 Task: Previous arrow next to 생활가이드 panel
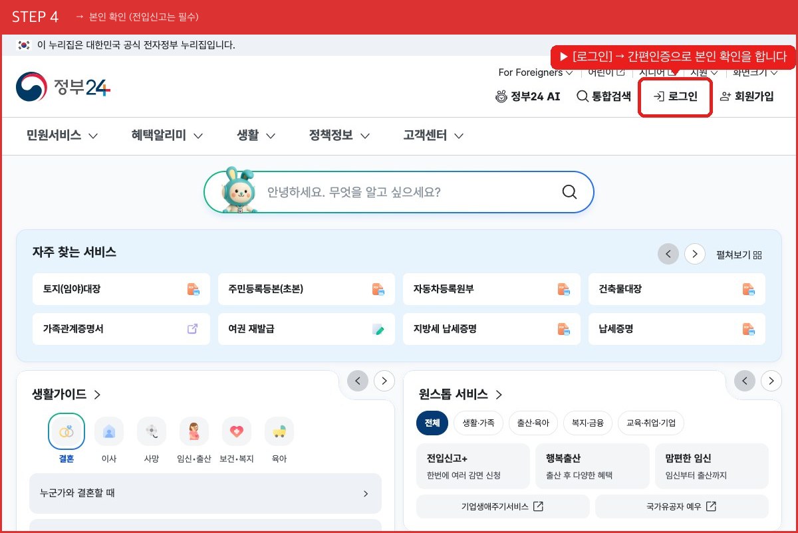[358, 381]
